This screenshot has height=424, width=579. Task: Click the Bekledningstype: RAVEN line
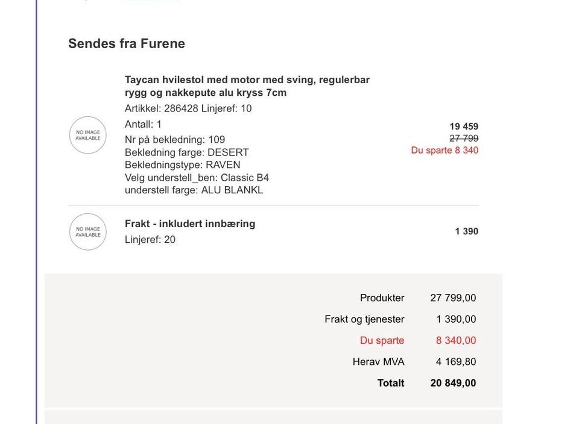coord(182,165)
